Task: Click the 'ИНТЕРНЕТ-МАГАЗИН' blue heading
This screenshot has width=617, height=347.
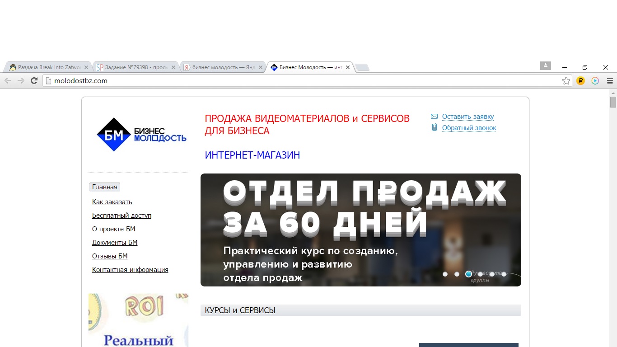Action: click(x=252, y=155)
